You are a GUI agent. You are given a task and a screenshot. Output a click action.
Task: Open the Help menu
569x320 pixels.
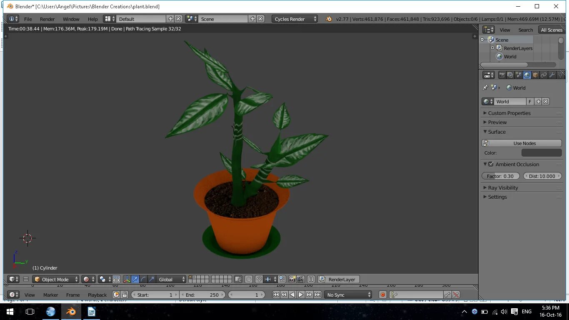(93, 19)
